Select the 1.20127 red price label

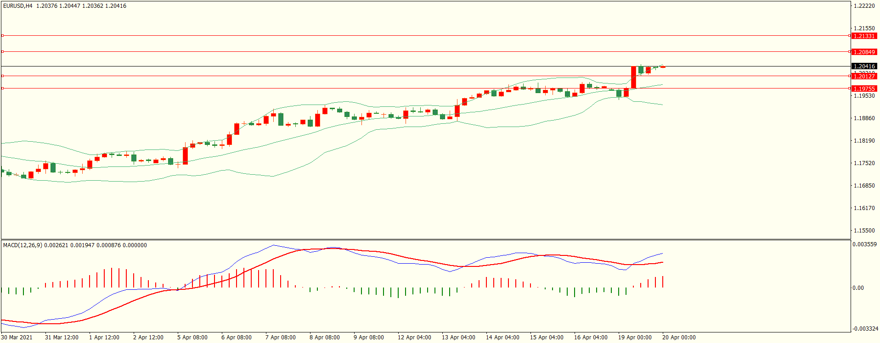tap(864, 77)
